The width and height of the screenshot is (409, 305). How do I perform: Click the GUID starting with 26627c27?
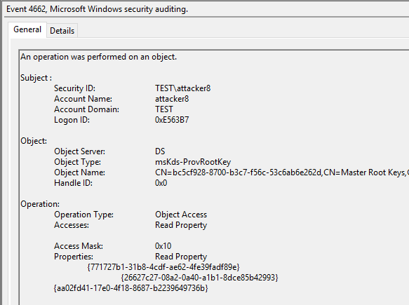point(199,278)
